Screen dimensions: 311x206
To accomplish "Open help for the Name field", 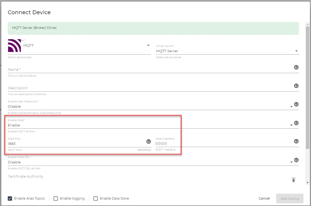I will tap(296, 68).
